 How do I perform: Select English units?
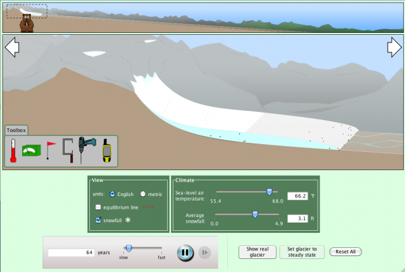[113, 194]
